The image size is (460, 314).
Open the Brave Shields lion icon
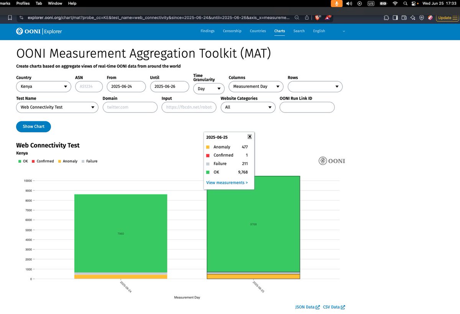[x=317, y=18]
